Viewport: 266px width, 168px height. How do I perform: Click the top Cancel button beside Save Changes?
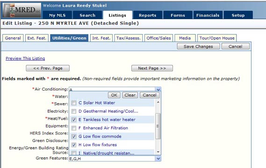tap(236, 46)
